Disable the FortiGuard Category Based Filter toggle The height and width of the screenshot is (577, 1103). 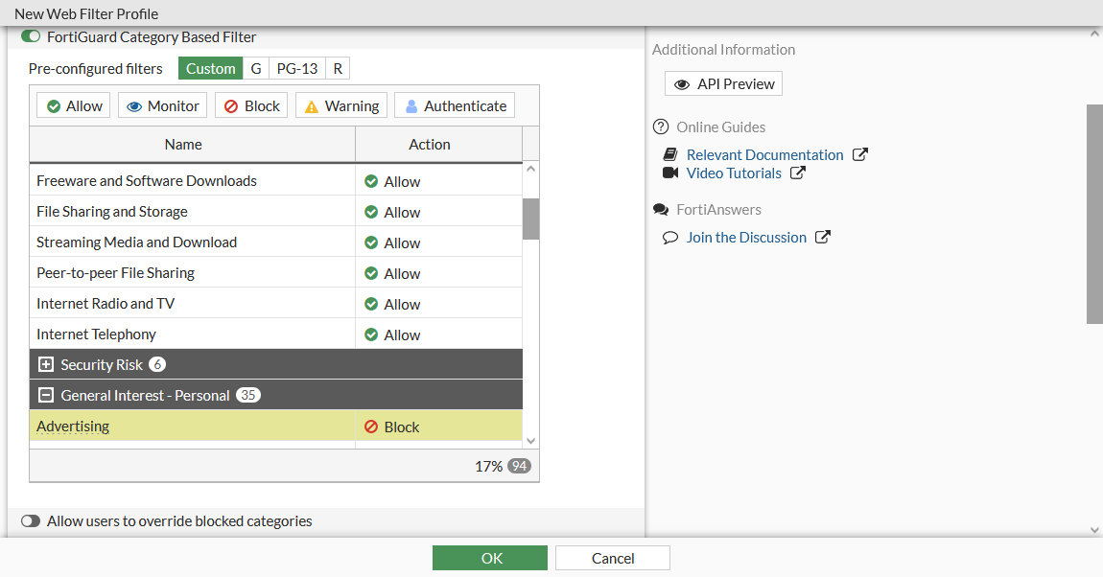pyautogui.click(x=30, y=35)
